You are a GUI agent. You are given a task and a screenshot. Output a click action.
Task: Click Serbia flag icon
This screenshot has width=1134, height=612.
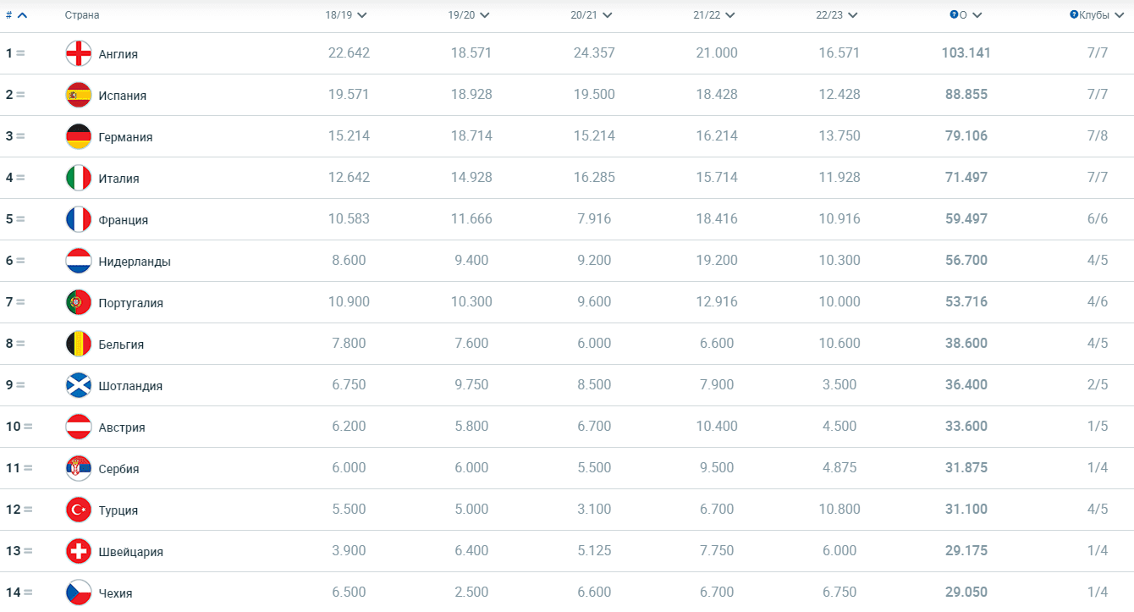(x=78, y=468)
